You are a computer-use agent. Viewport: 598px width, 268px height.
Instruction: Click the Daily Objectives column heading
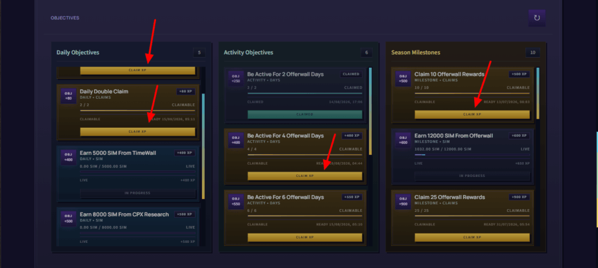pos(78,53)
